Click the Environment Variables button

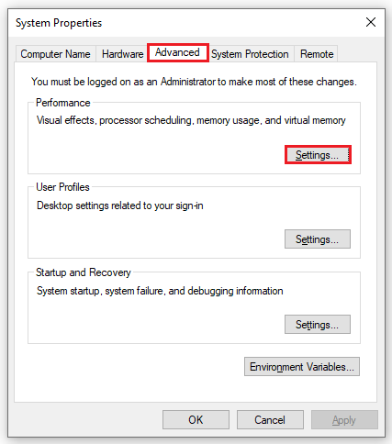point(302,366)
